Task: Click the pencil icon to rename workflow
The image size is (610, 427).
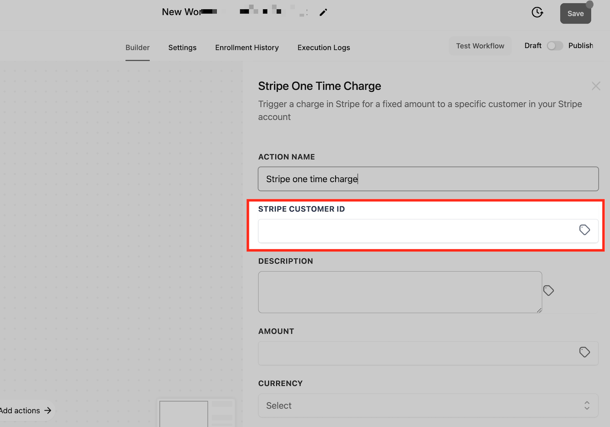Action: click(x=323, y=13)
